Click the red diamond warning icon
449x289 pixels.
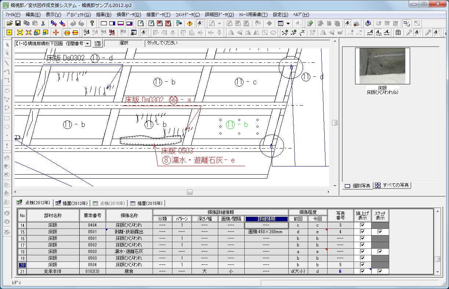189,23
